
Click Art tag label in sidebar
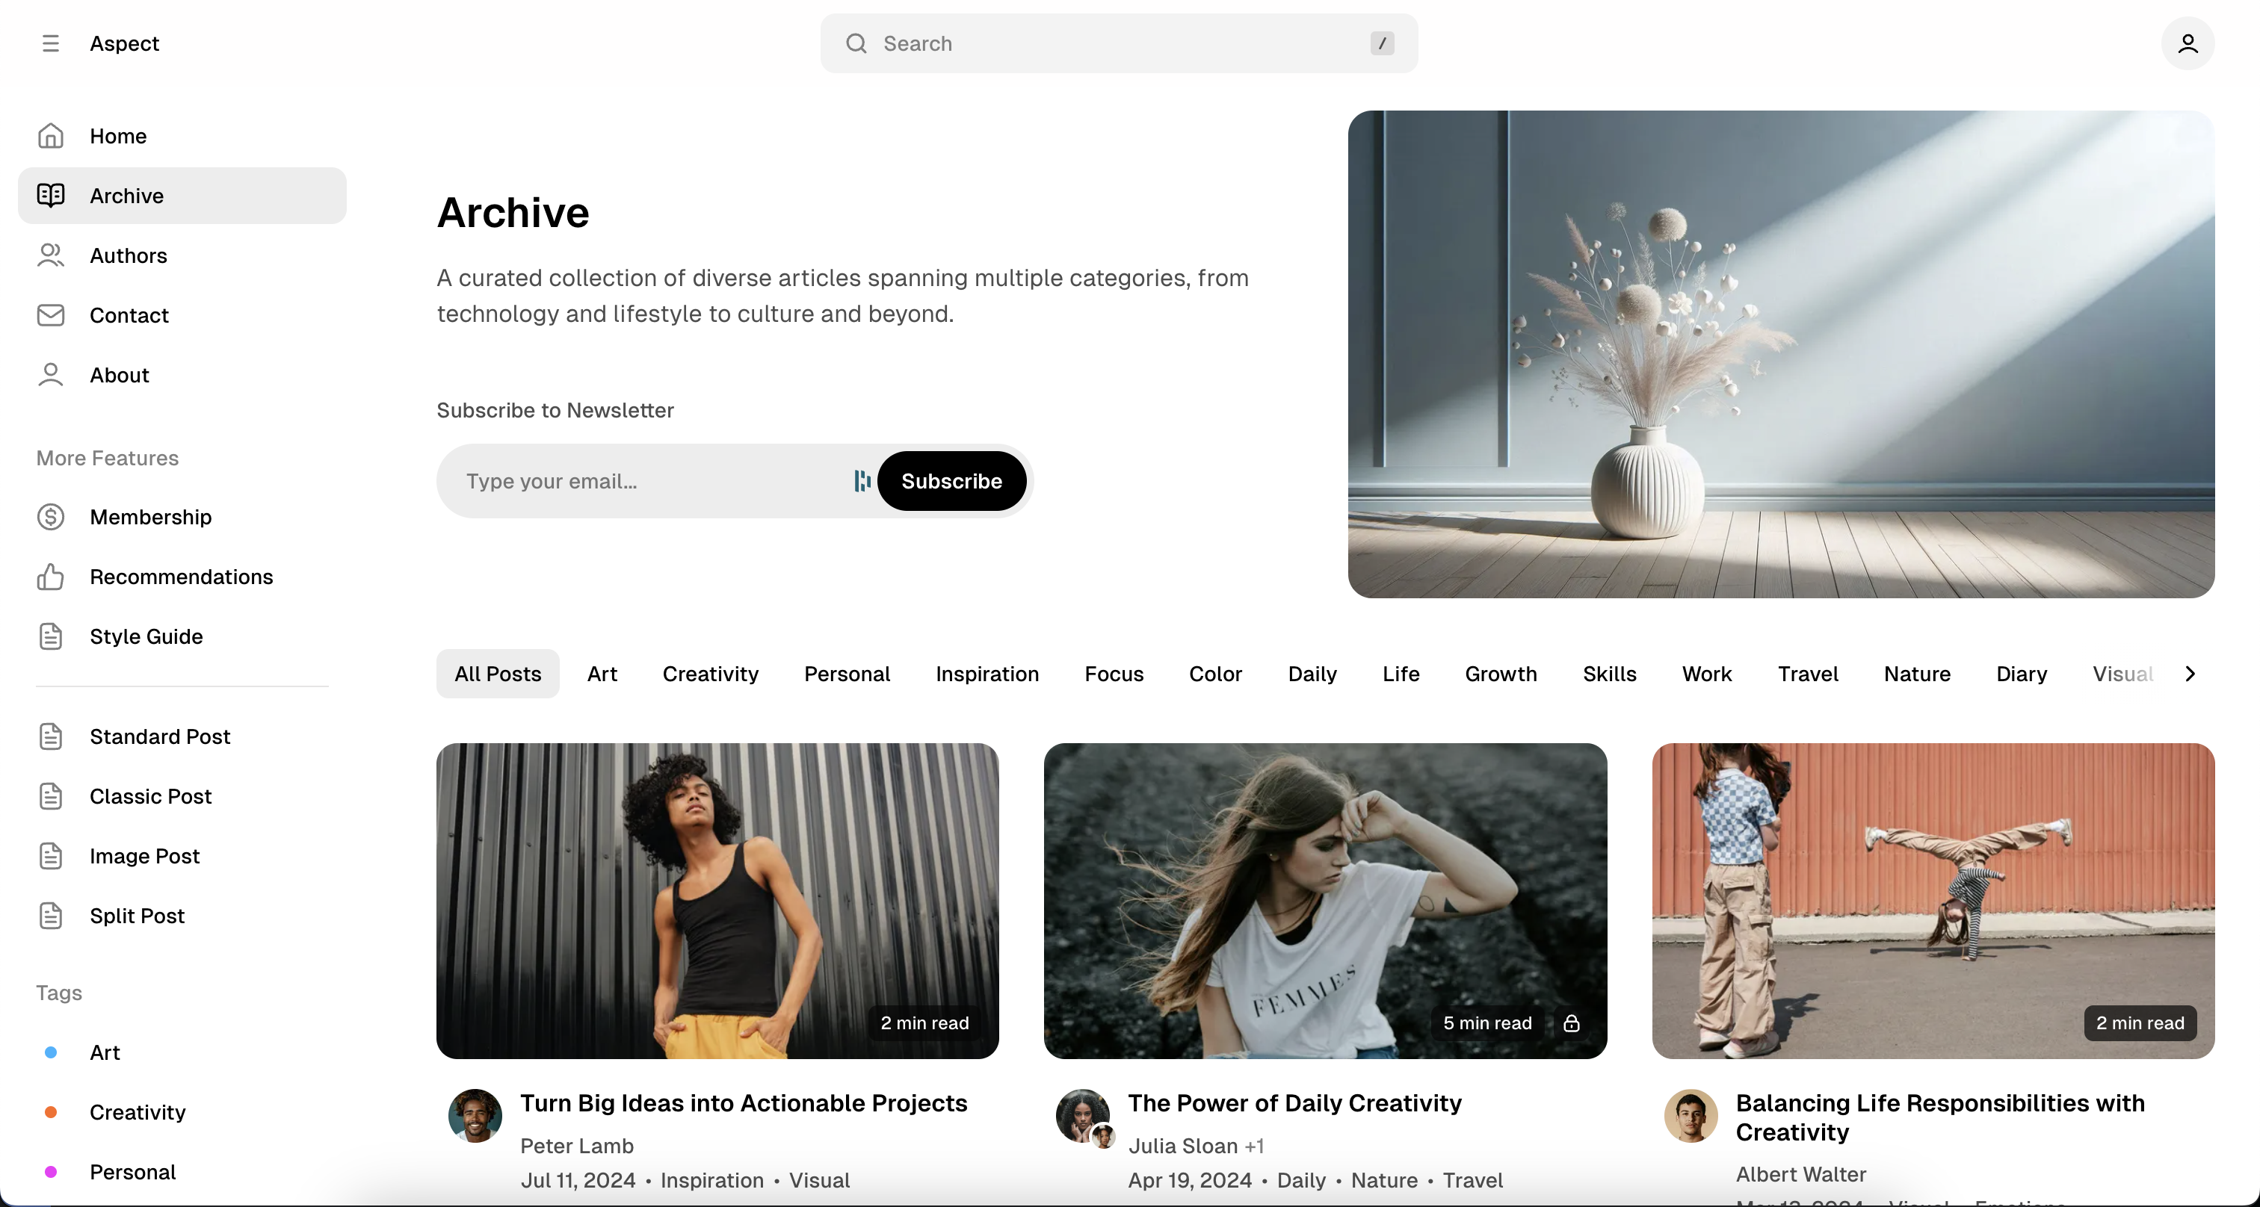(105, 1052)
